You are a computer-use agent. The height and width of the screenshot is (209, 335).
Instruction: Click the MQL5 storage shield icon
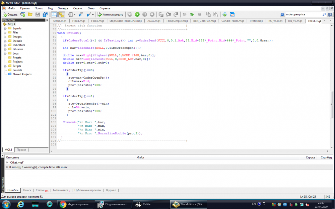pos(224,14)
